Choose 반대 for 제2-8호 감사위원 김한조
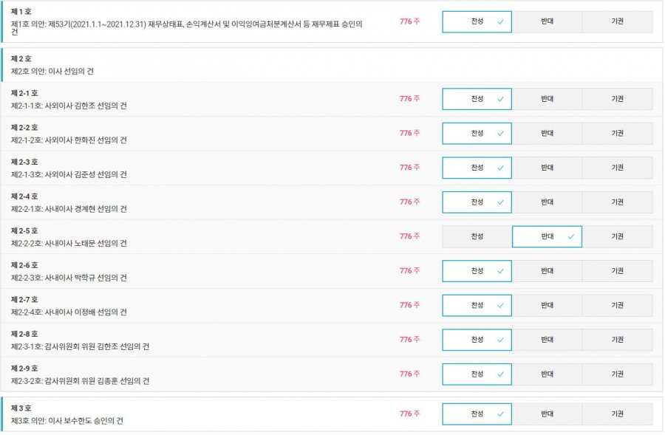Viewport: 665px width, 435px height. pyautogui.click(x=547, y=340)
